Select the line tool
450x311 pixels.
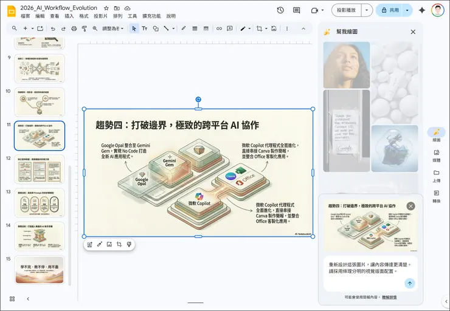[x=166, y=29]
